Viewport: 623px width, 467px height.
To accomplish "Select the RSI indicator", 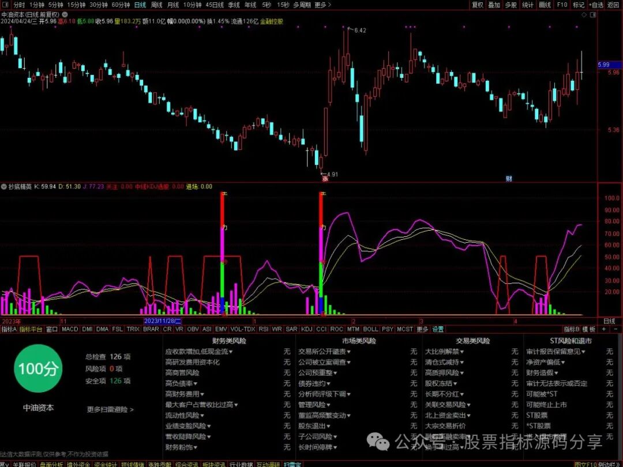I will pyautogui.click(x=264, y=329).
